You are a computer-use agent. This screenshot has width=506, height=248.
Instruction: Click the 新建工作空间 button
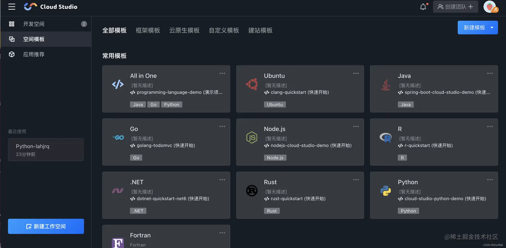click(x=46, y=226)
